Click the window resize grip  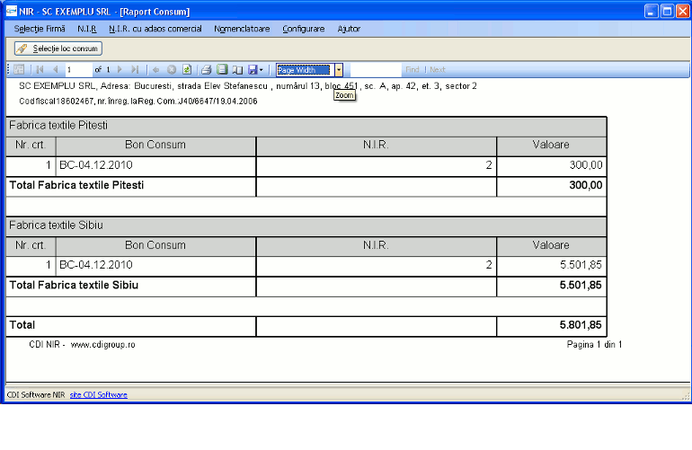point(686,396)
